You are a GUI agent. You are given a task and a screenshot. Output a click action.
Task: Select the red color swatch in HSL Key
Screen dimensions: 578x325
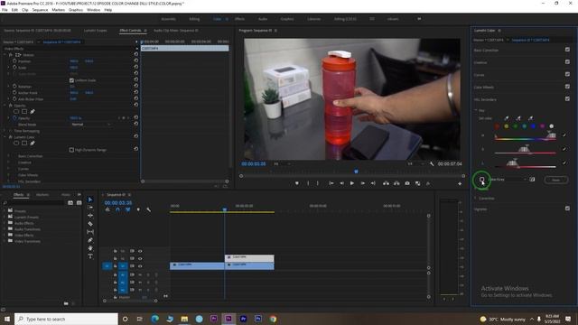[497, 126]
